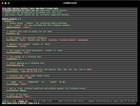Click the .hyper.js buffer name in mode line

[22, 101]
